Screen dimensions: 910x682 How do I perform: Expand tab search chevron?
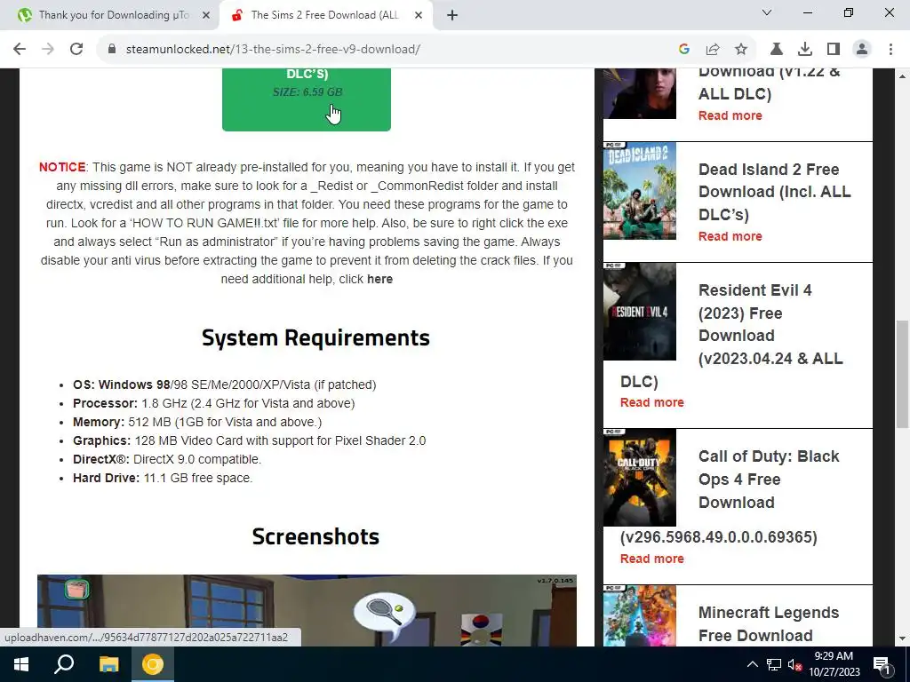coord(767,12)
